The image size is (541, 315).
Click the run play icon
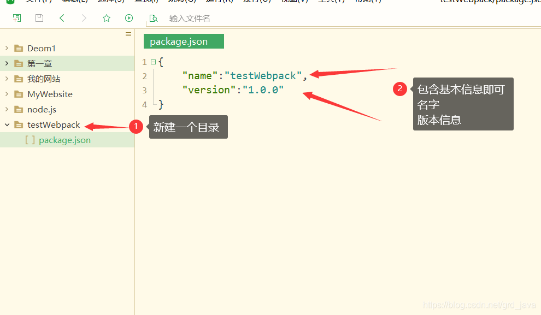(129, 18)
